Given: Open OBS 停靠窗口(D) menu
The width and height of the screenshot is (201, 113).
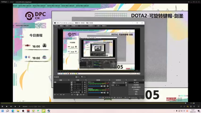Looking at the screenshot, I should click(75, 26).
